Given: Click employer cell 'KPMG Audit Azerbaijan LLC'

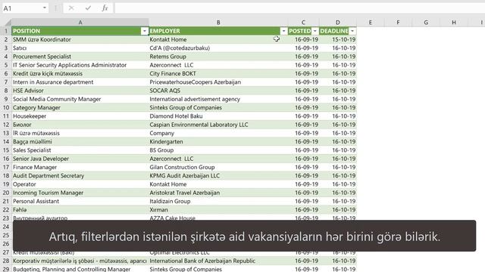Looking at the screenshot, I should (x=218, y=176).
